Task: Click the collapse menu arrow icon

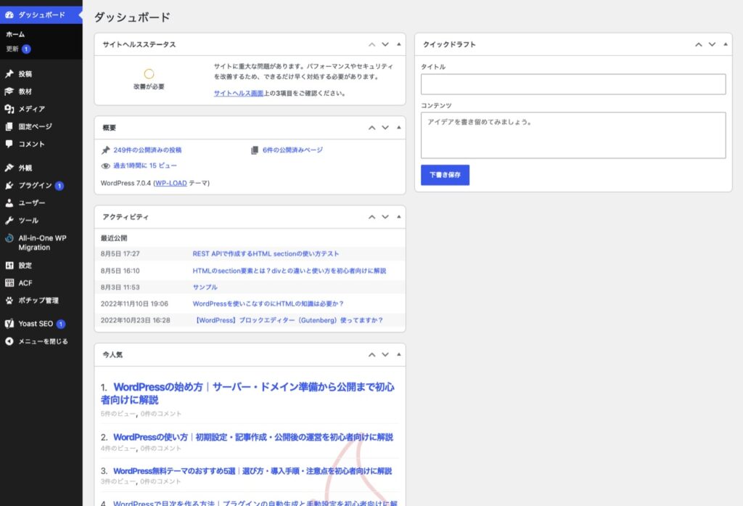Action: pos(9,341)
